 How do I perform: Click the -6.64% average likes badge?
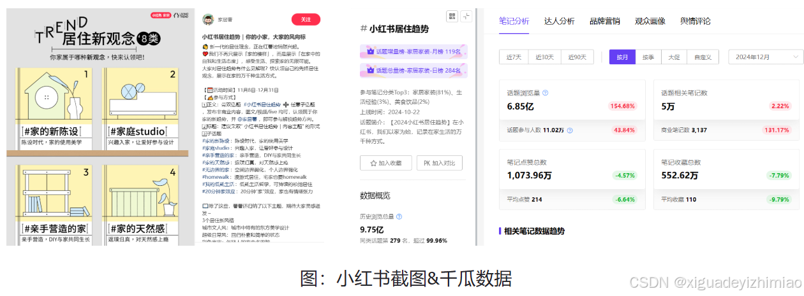click(x=624, y=199)
